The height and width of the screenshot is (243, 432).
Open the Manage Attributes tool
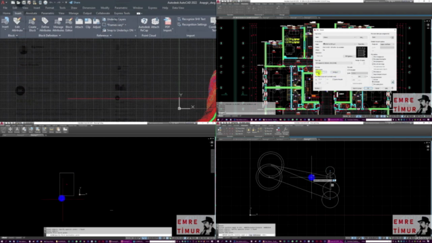(58, 24)
